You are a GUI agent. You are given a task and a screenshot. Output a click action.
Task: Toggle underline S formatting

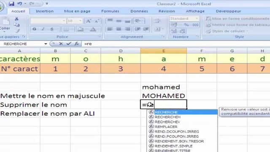pos(52,29)
